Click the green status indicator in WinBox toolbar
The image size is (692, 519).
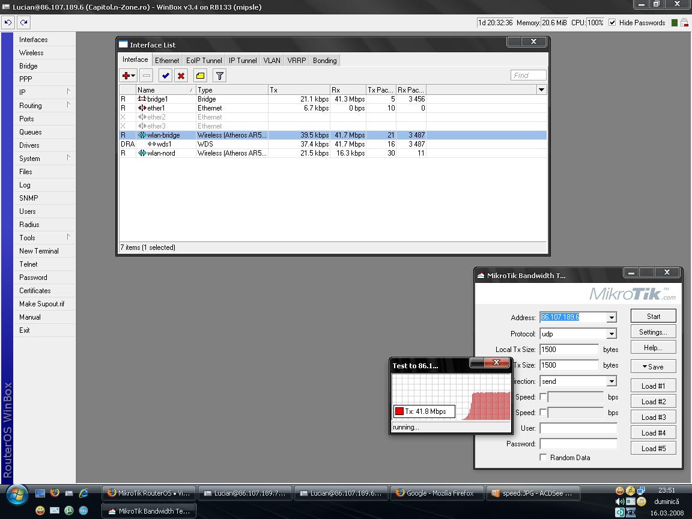[675, 23]
